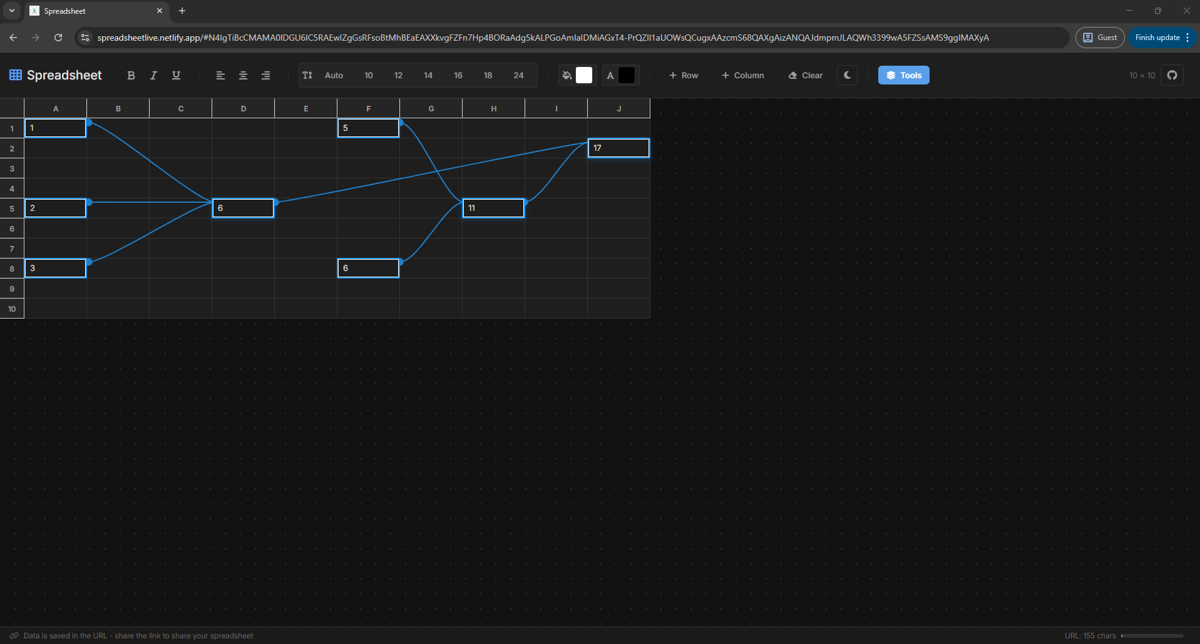Select row 10 header
This screenshot has height=644, width=1200.
[x=12, y=309]
